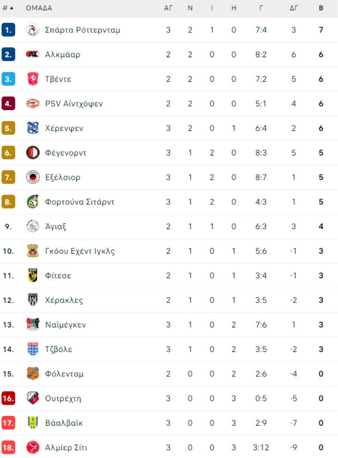Click the Ουτρέχτη team name

63,399
